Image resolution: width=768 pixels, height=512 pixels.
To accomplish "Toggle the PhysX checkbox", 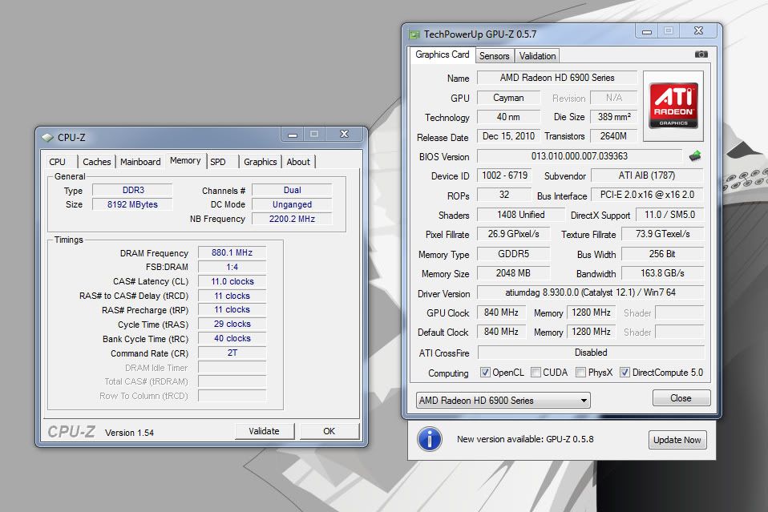I will pos(580,373).
